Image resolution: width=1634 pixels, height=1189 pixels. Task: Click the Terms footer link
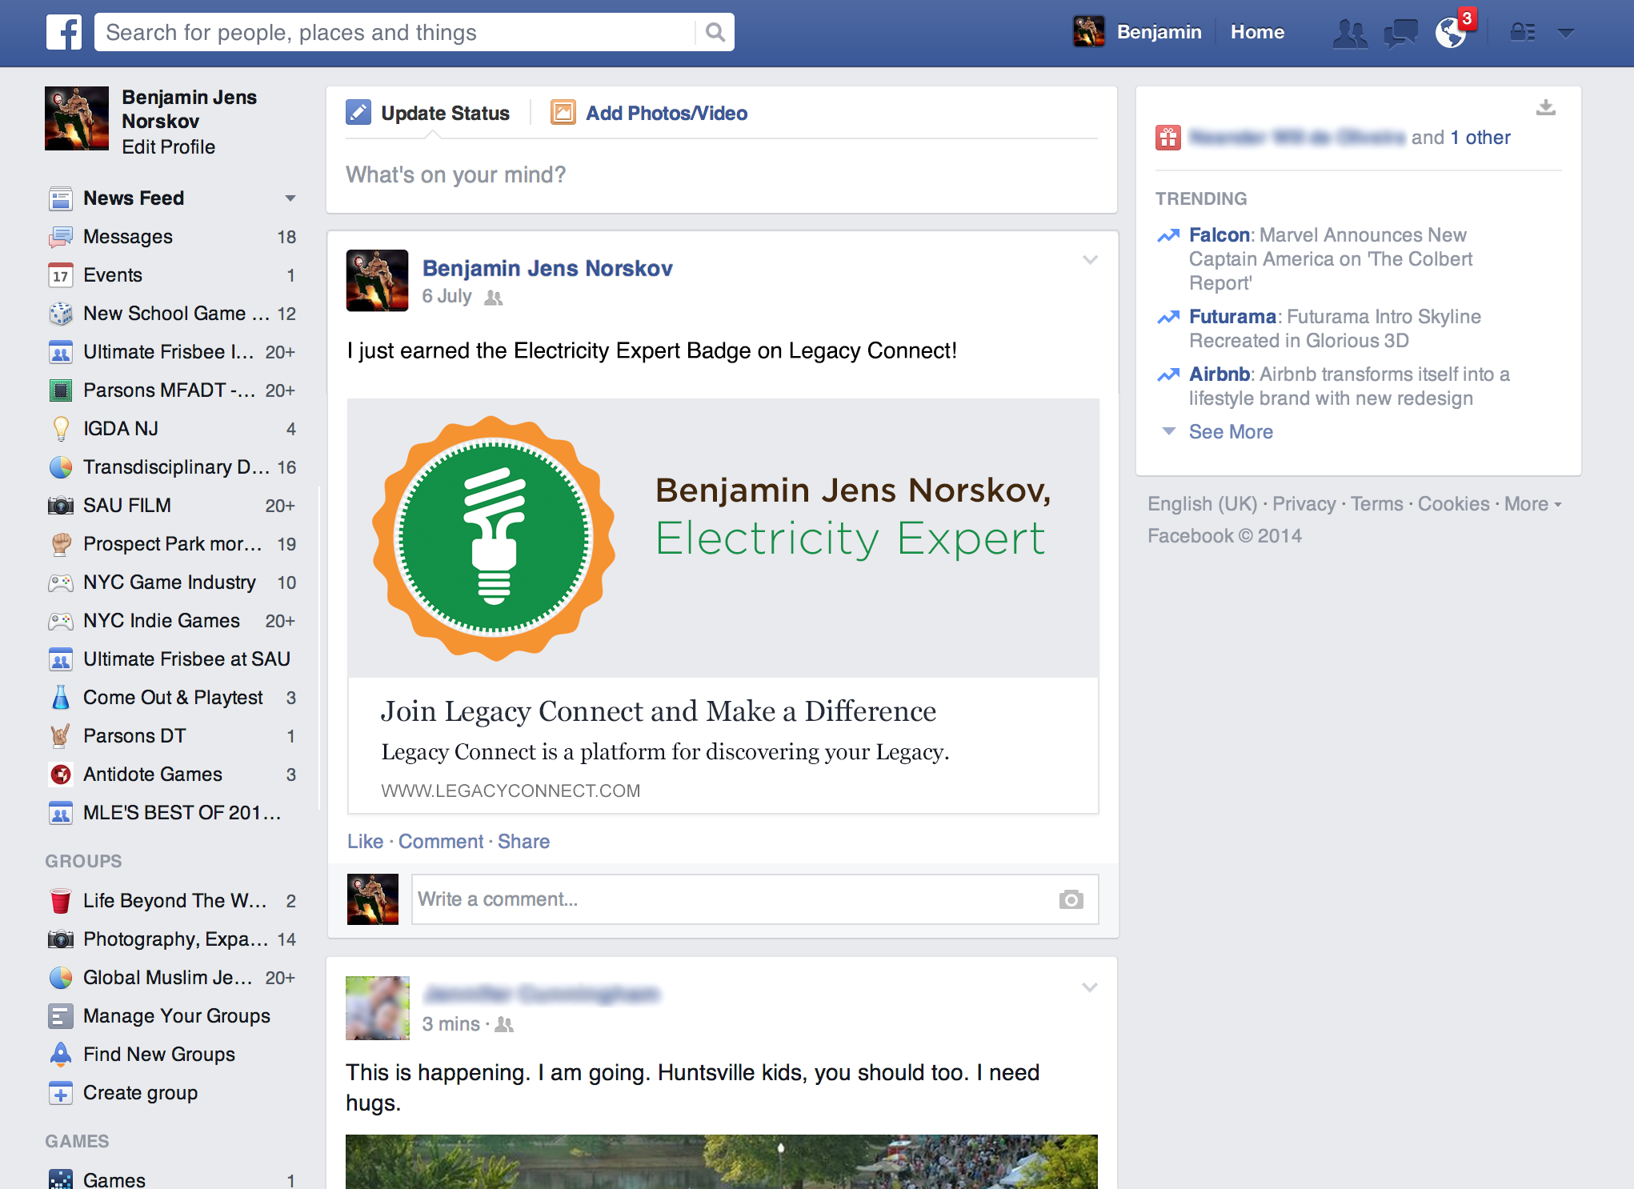click(x=1376, y=504)
